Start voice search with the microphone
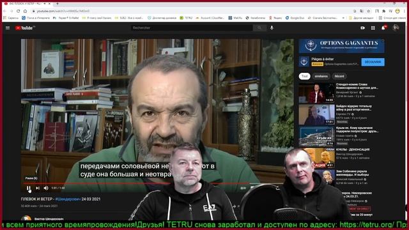 click(x=272, y=27)
